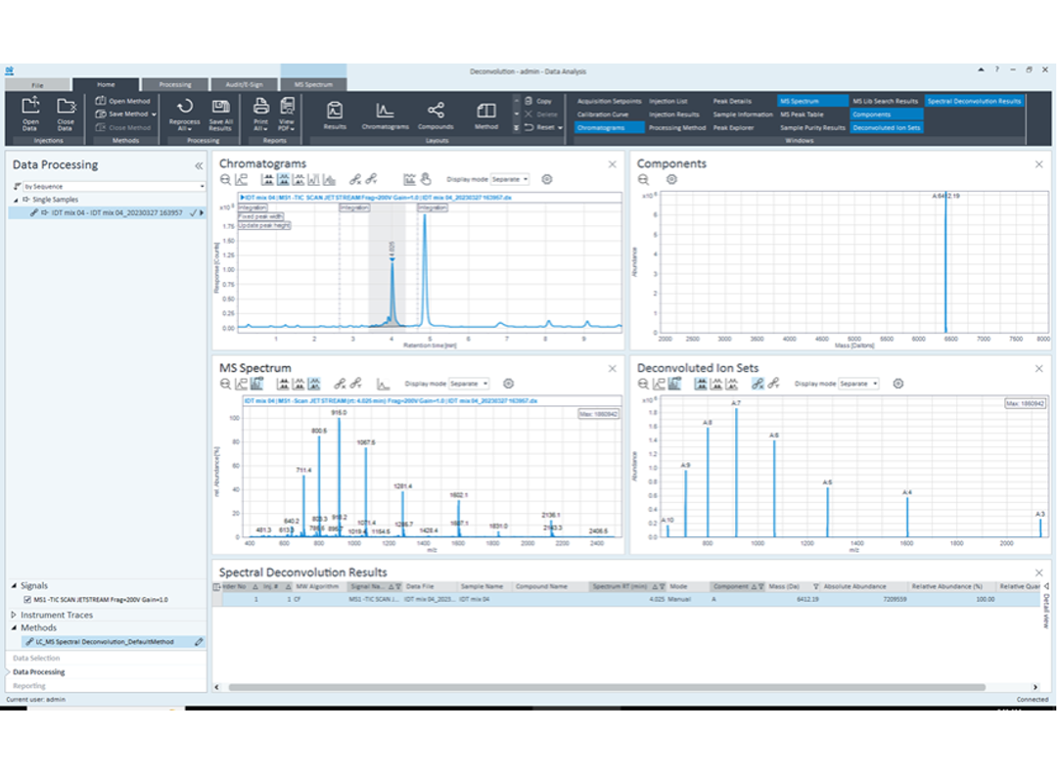Viewport: 1057px width, 780px height.
Task: Show the MS Peak Table window
Action: pos(802,115)
